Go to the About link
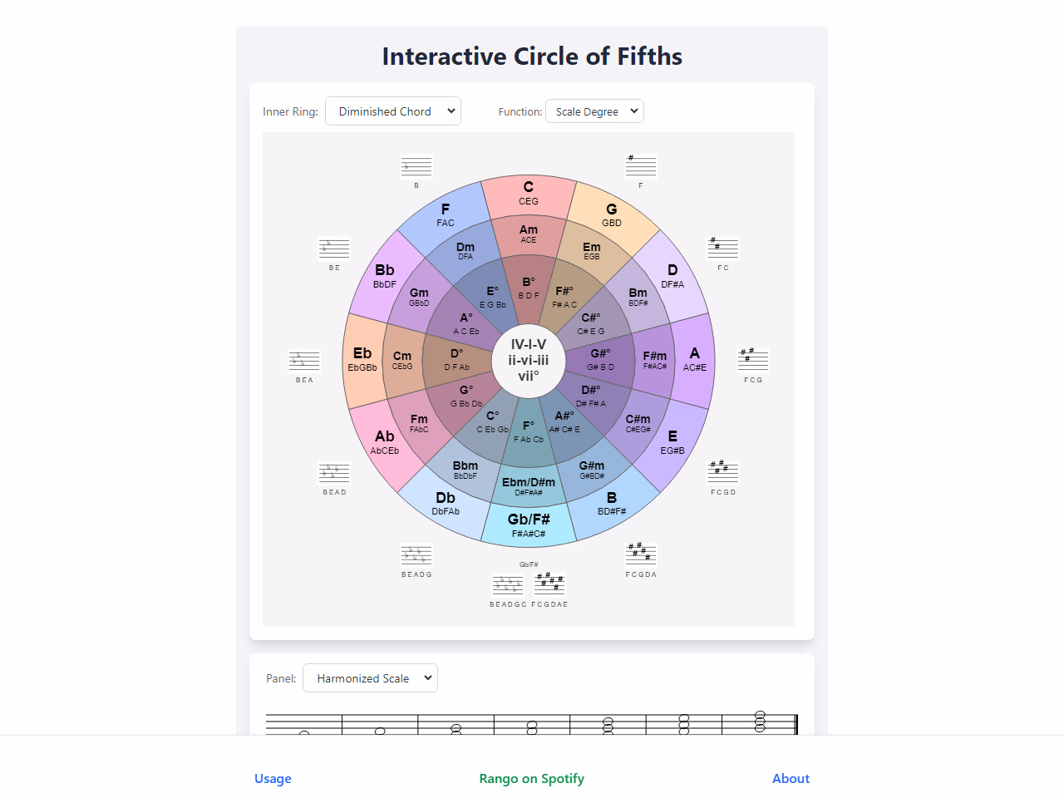Image resolution: width=1064 pixels, height=798 pixels. (791, 779)
